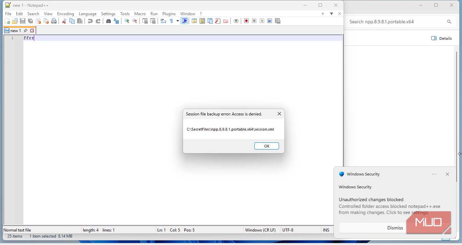Close the new 1 tab with its red X

click(x=32, y=31)
